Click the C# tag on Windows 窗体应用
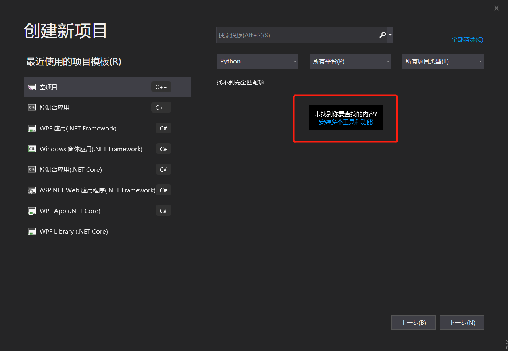This screenshot has width=508, height=351. pos(164,149)
